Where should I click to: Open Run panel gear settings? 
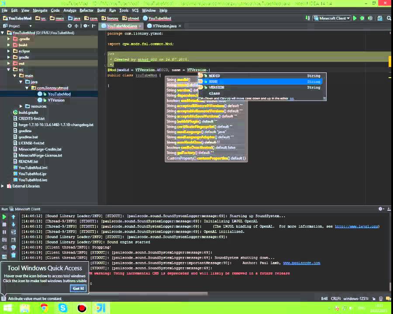pyautogui.click(x=381, y=209)
